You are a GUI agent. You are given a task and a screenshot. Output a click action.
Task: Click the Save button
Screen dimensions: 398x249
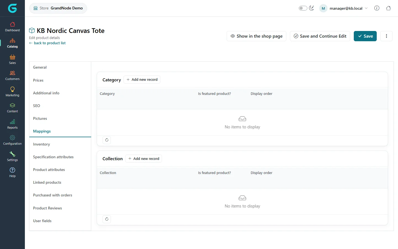pos(365,36)
